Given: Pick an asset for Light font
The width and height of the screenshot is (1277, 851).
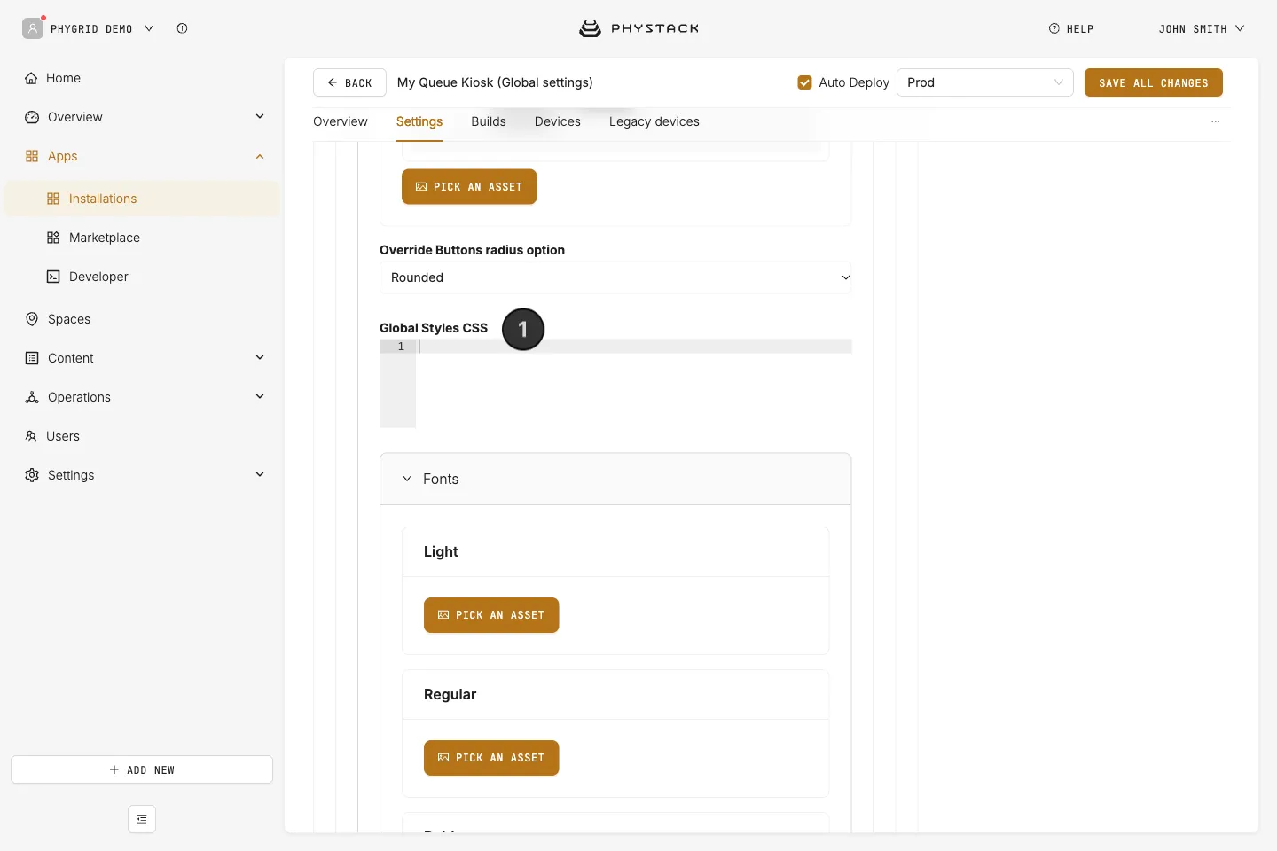Looking at the screenshot, I should (491, 615).
